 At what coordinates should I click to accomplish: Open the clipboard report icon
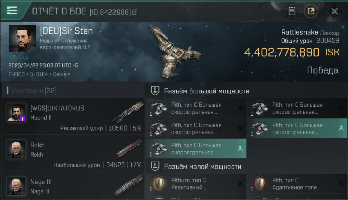tap(292, 11)
